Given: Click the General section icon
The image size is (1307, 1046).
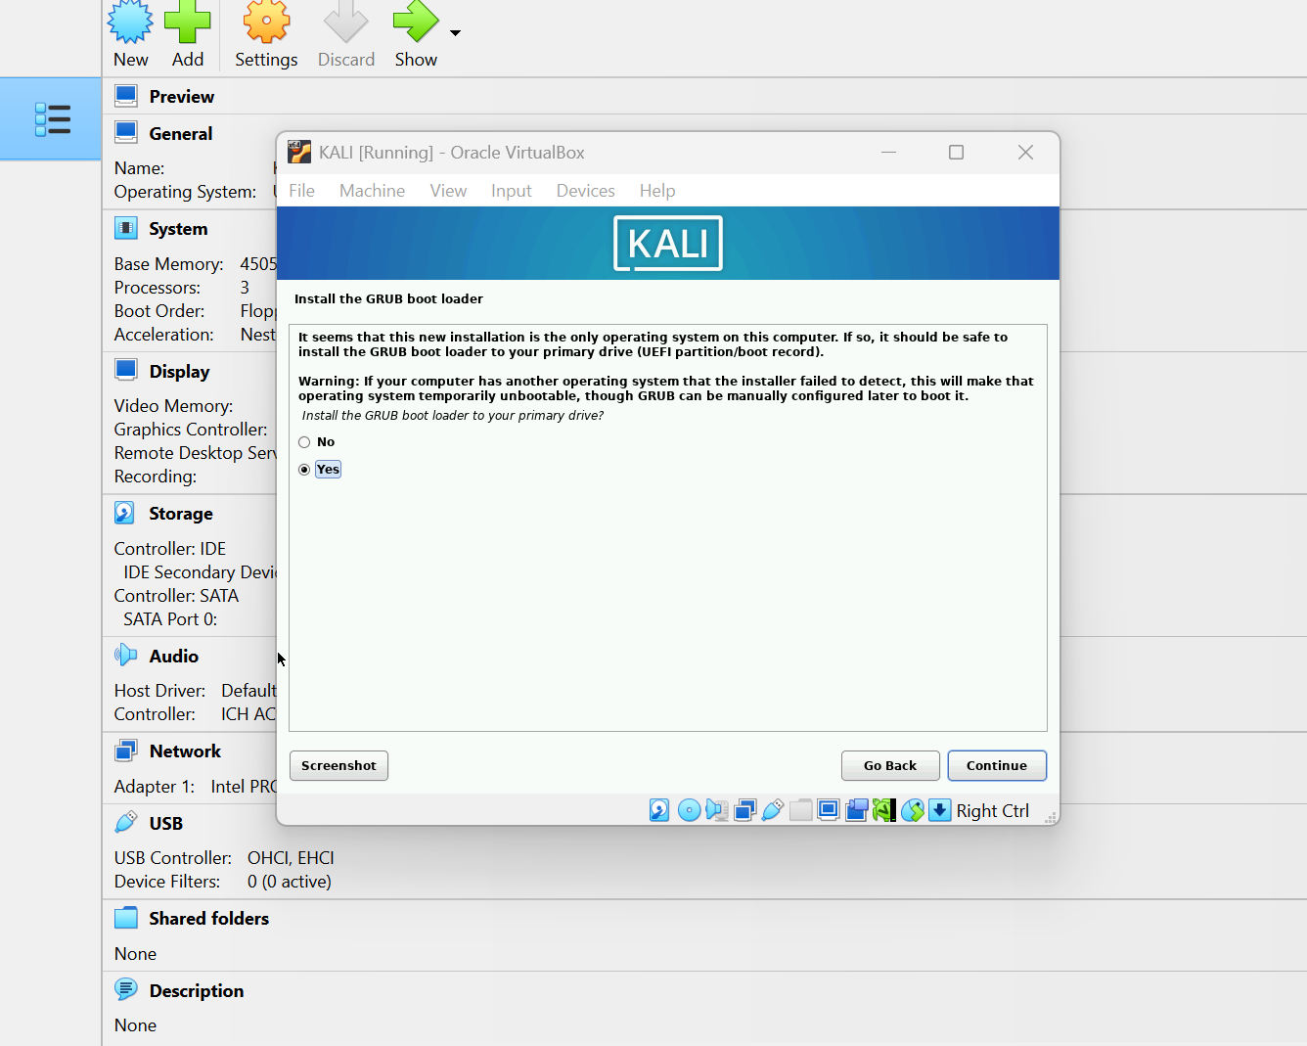Looking at the screenshot, I should coord(126,132).
